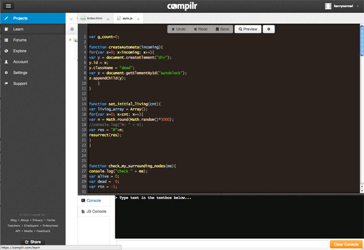Open the Projects section

tap(33, 18)
